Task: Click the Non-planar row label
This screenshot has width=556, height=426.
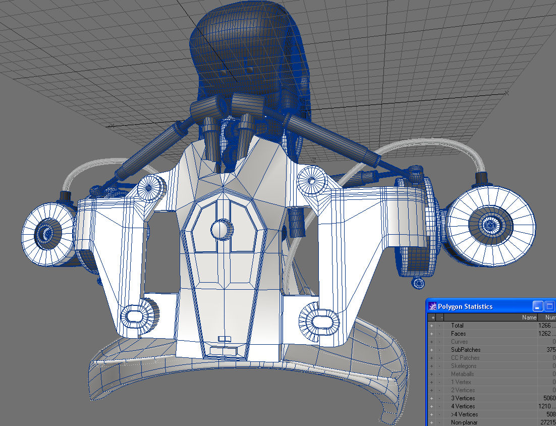Action: point(464,422)
